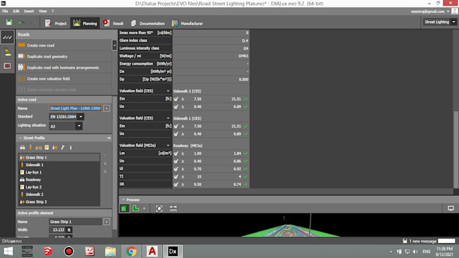The width and height of the screenshot is (459, 258).
Task: Open the File menu
Action: (5, 11)
